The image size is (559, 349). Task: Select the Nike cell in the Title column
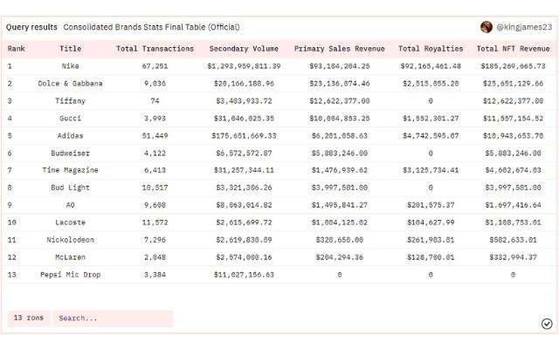coord(71,66)
